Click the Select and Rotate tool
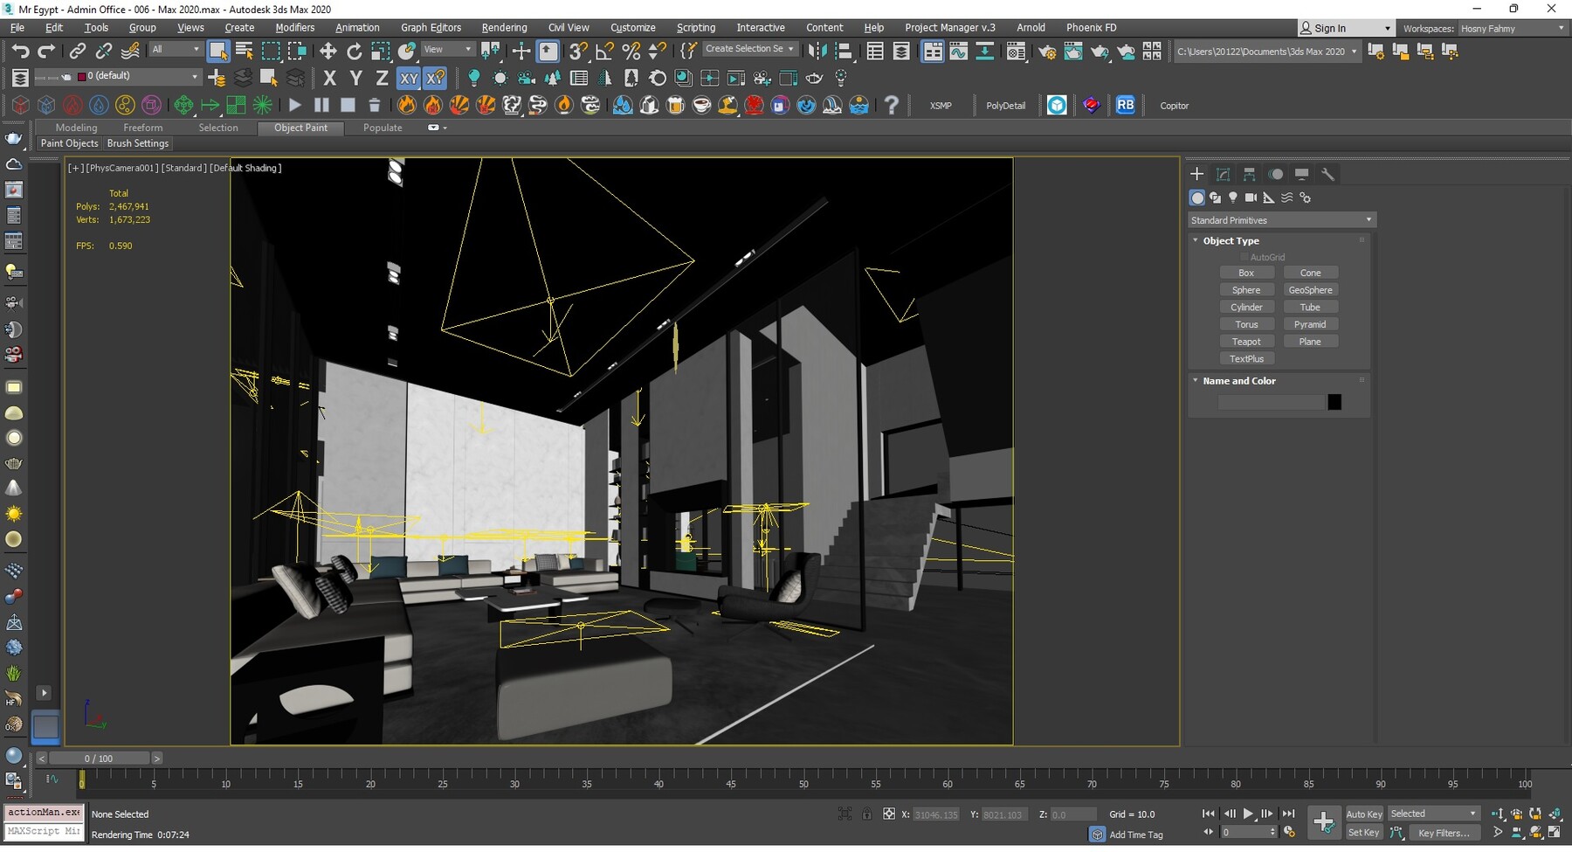The height and width of the screenshot is (852, 1572). coord(355,52)
